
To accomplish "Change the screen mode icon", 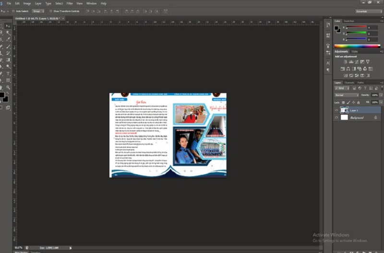I will pyautogui.click(x=8, y=108).
